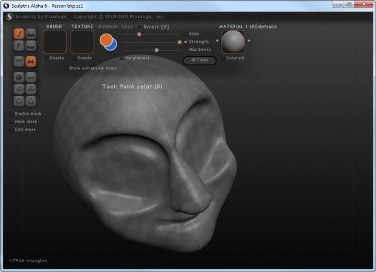Viewport: 376px width, 272px height.
Task: Click previous material dot left of sphere
Action: pyautogui.click(x=217, y=41)
